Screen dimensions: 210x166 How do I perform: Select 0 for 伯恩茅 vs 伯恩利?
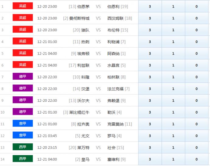pyautogui.click(x=197, y=6)
